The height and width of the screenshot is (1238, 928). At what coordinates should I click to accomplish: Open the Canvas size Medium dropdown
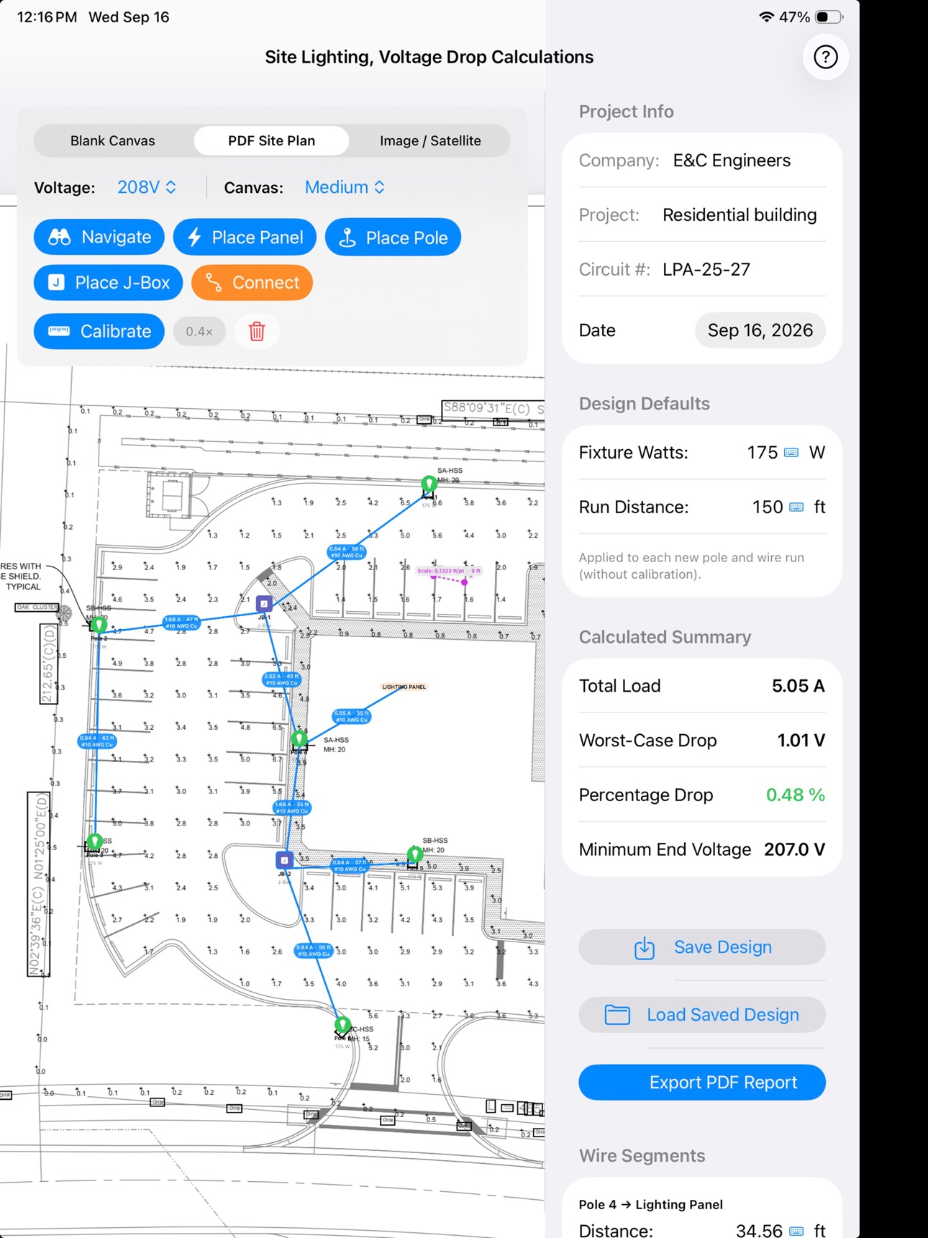pos(345,187)
